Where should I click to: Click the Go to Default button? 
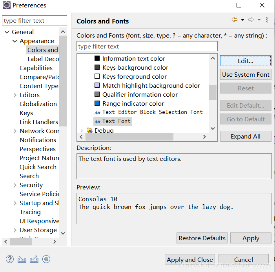coord(246,119)
